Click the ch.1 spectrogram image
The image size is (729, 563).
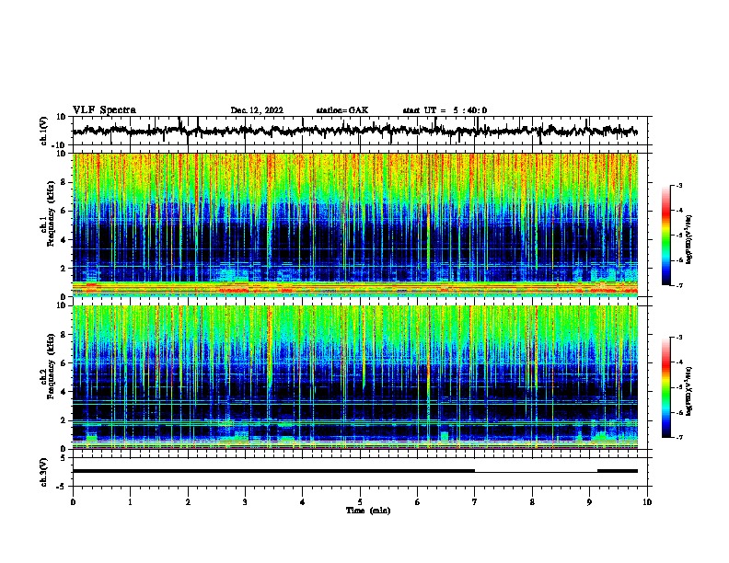[355, 224]
